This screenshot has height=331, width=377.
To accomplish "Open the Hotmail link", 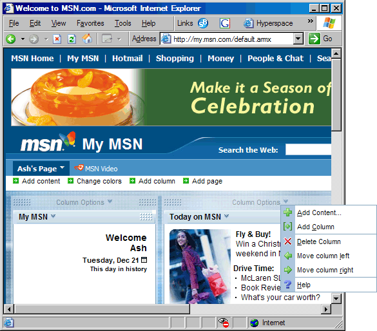I will tap(127, 58).
